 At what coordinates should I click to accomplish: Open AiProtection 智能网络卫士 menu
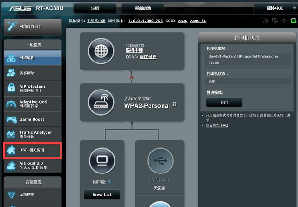[33, 88]
